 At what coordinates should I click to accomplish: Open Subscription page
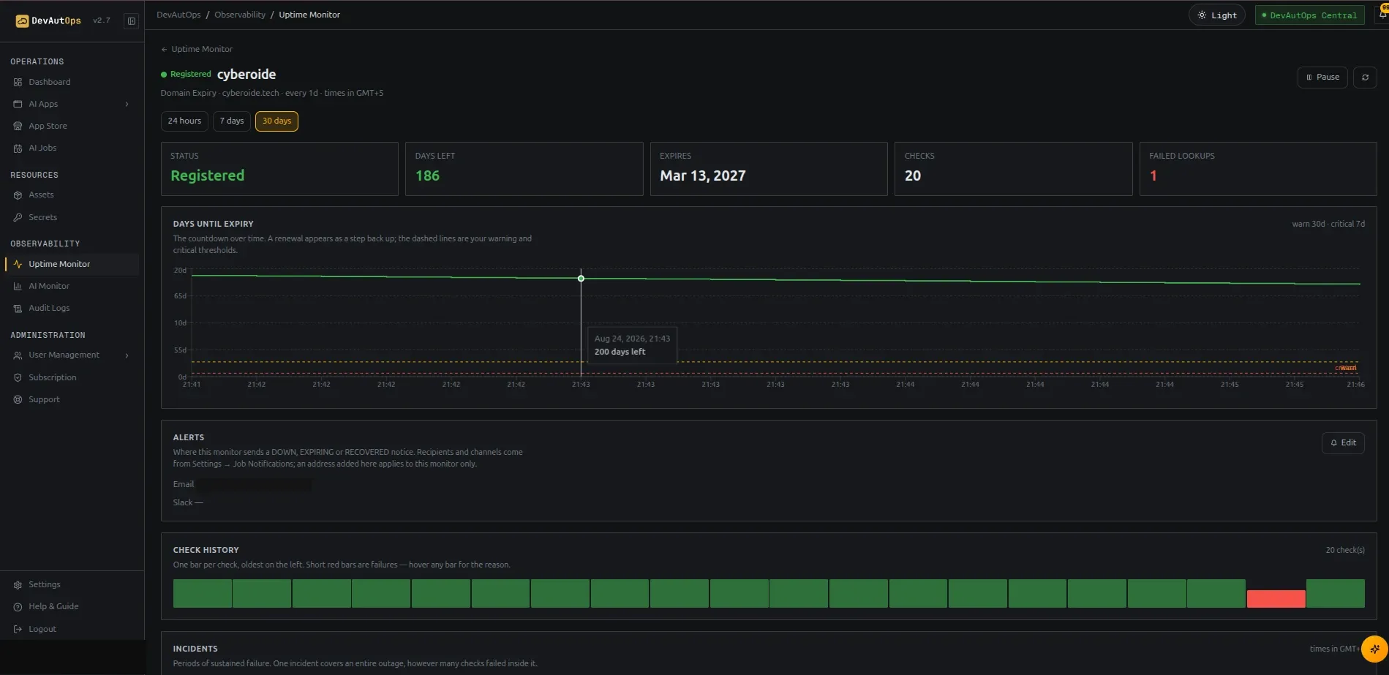tap(52, 377)
